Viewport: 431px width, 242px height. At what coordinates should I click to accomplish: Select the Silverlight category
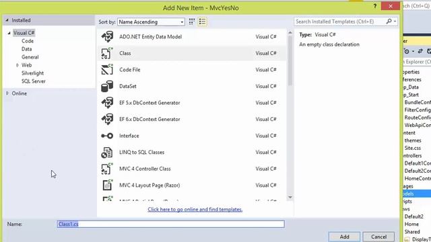[32, 73]
